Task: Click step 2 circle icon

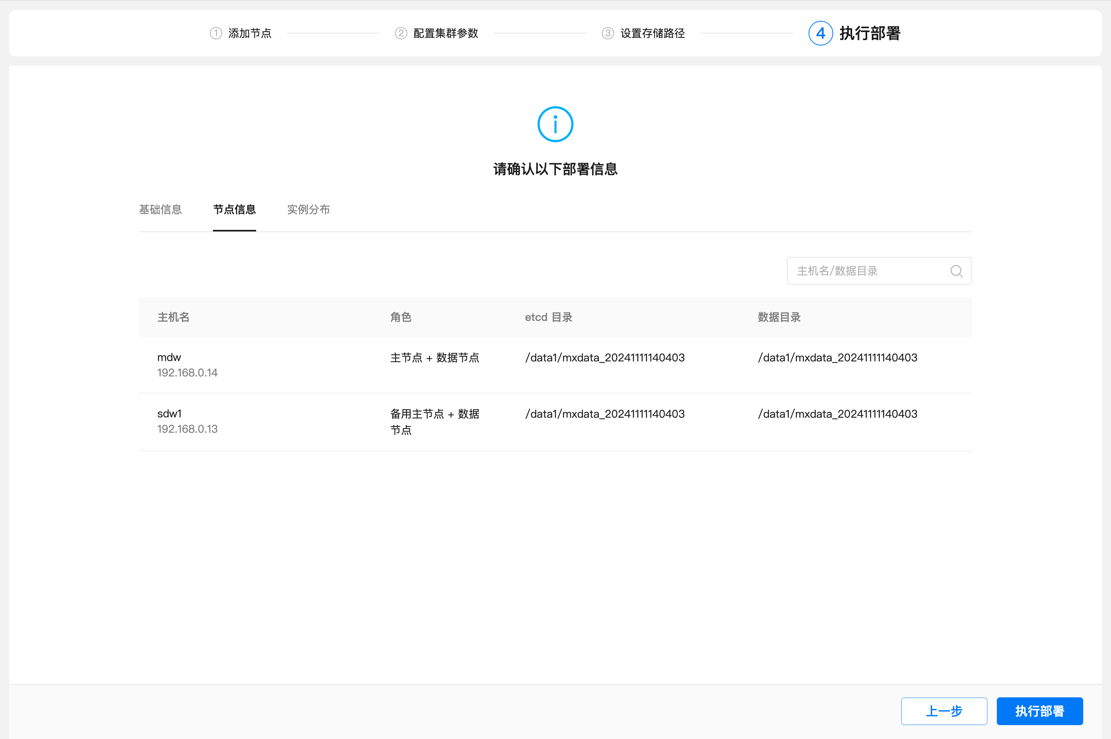Action: click(401, 33)
